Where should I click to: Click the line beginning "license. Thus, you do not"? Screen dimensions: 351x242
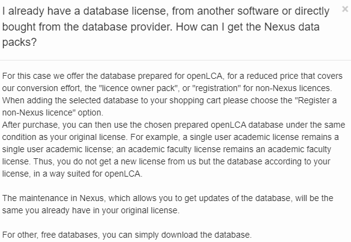166,161
